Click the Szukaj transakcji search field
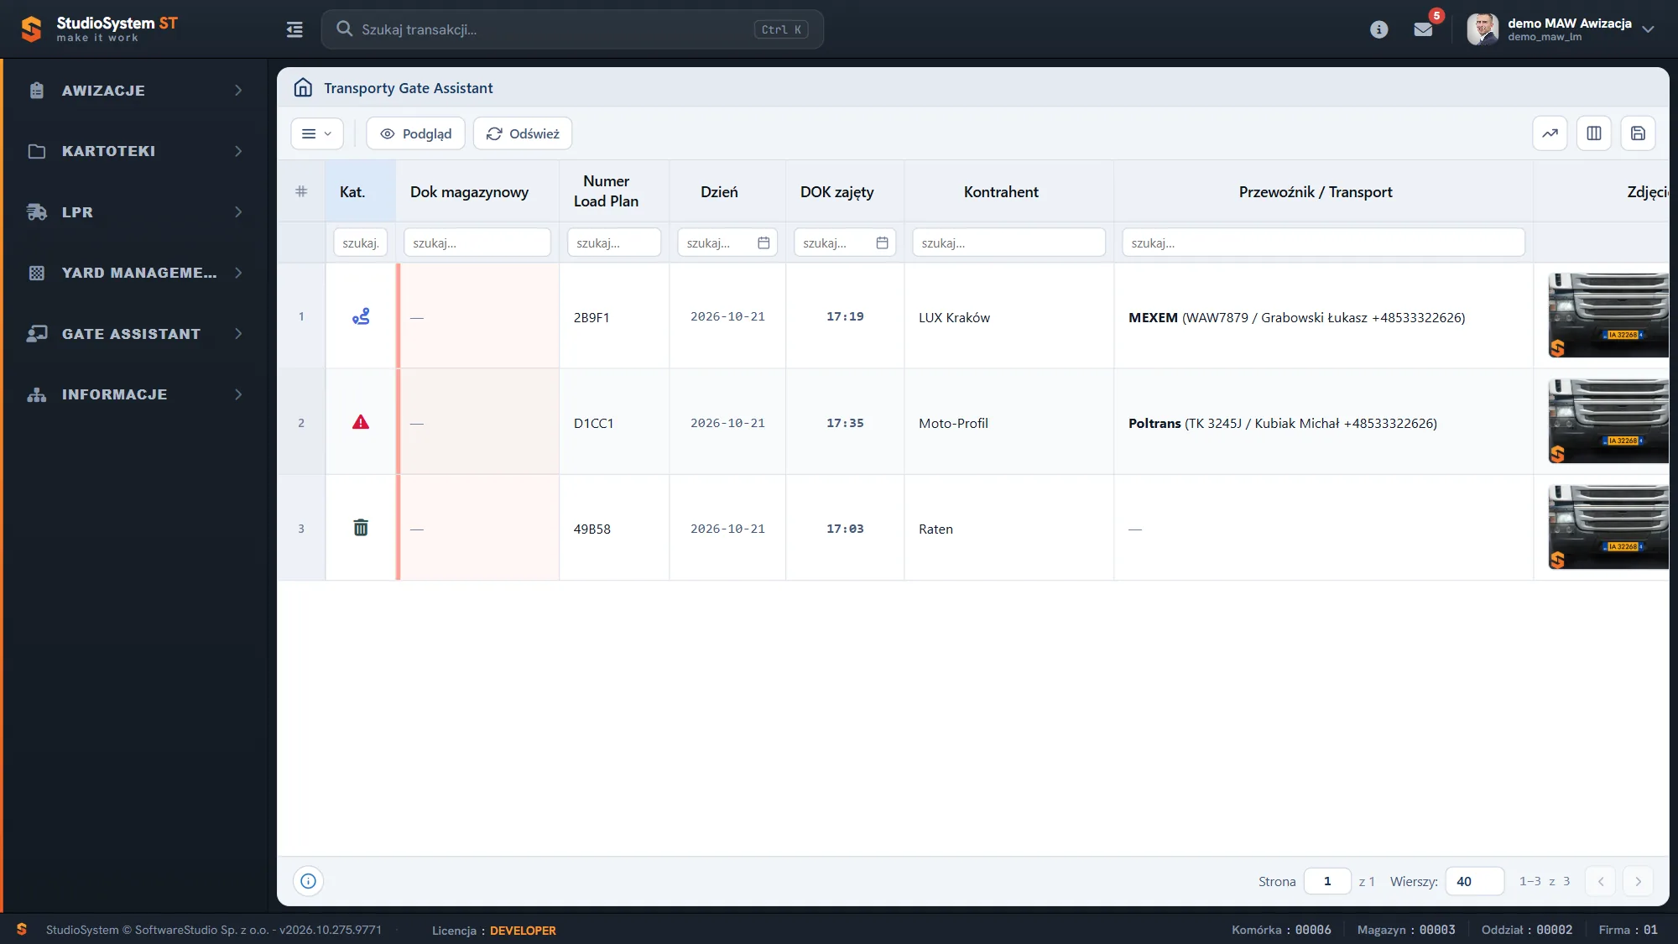Viewport: 1678px width, 944px height. [572, 29]
